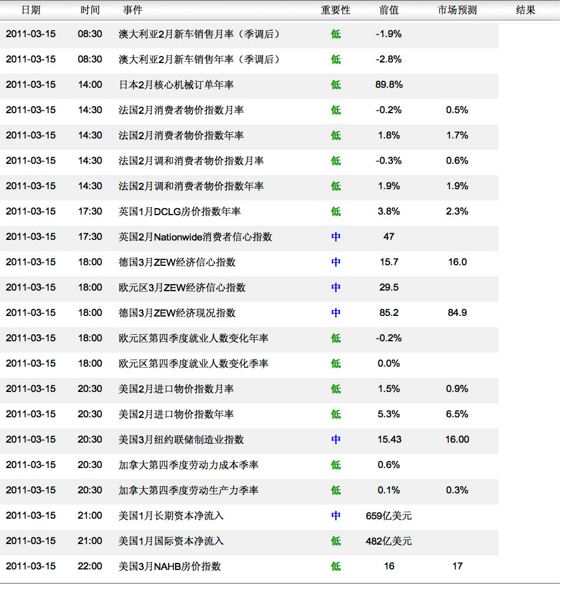Viewport: 561px width, 593px height.
Task: Click previous value 47 for Nationwide index
Action: (388, 237)
